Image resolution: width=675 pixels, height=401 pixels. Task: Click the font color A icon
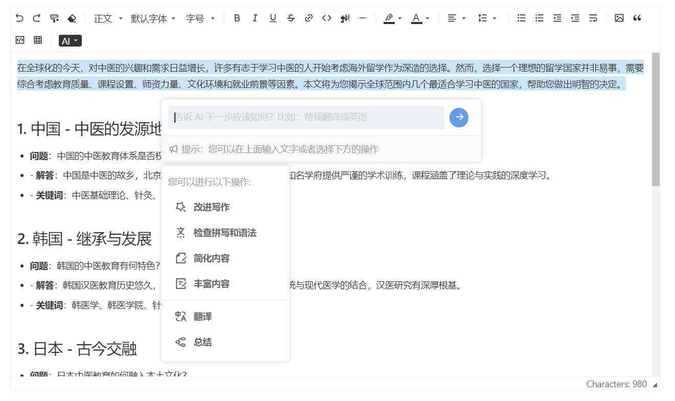[416, 18]
